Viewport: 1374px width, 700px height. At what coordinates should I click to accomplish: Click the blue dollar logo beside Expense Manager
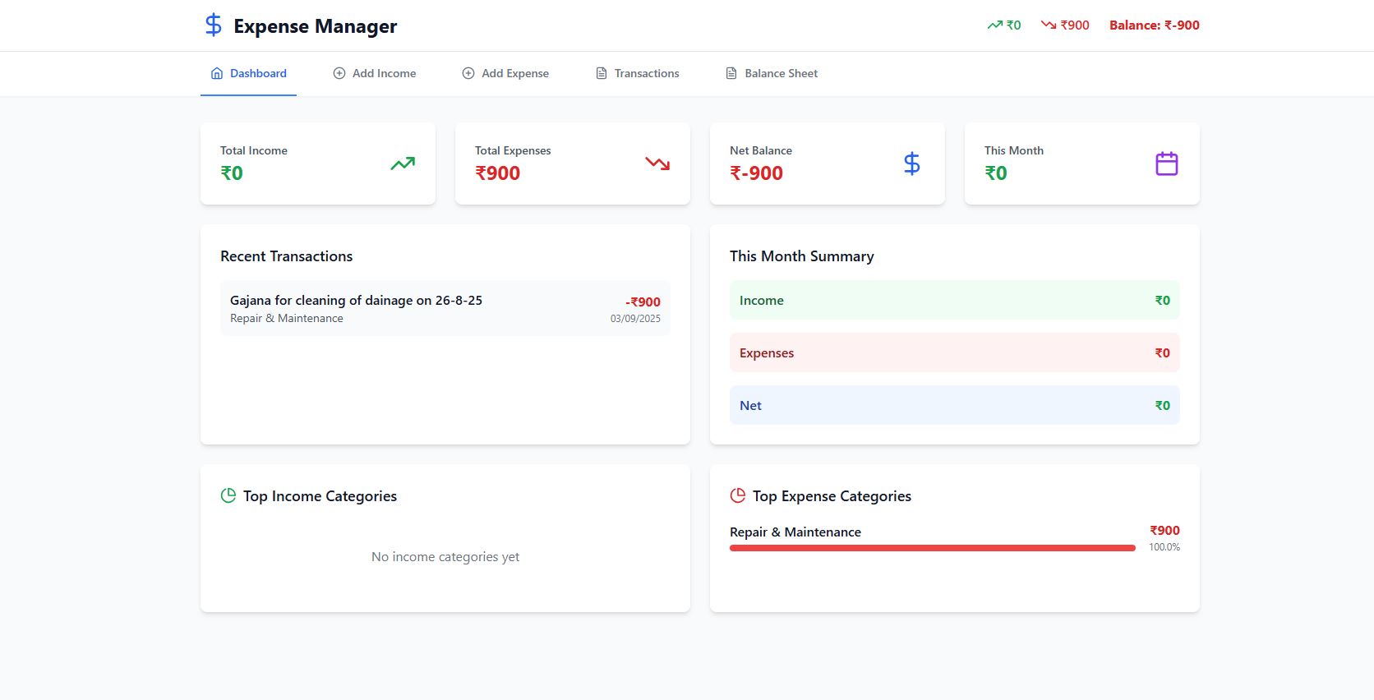point(214,25)
